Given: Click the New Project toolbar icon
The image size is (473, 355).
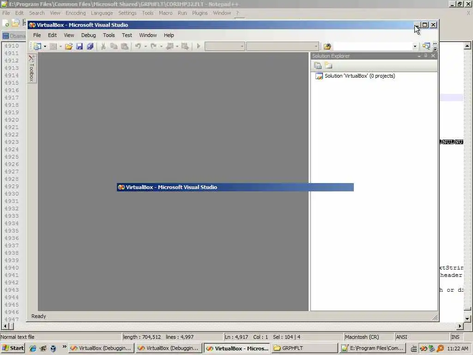Looking at the screenshot, I should pos(37,46).
